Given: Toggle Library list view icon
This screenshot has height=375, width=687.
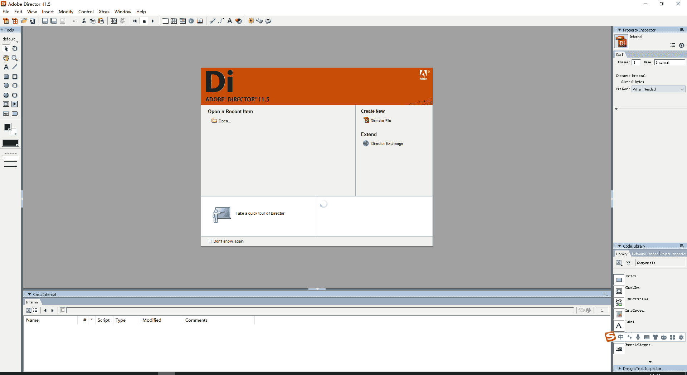Looking at the screenshot, I should coord(628,263).
